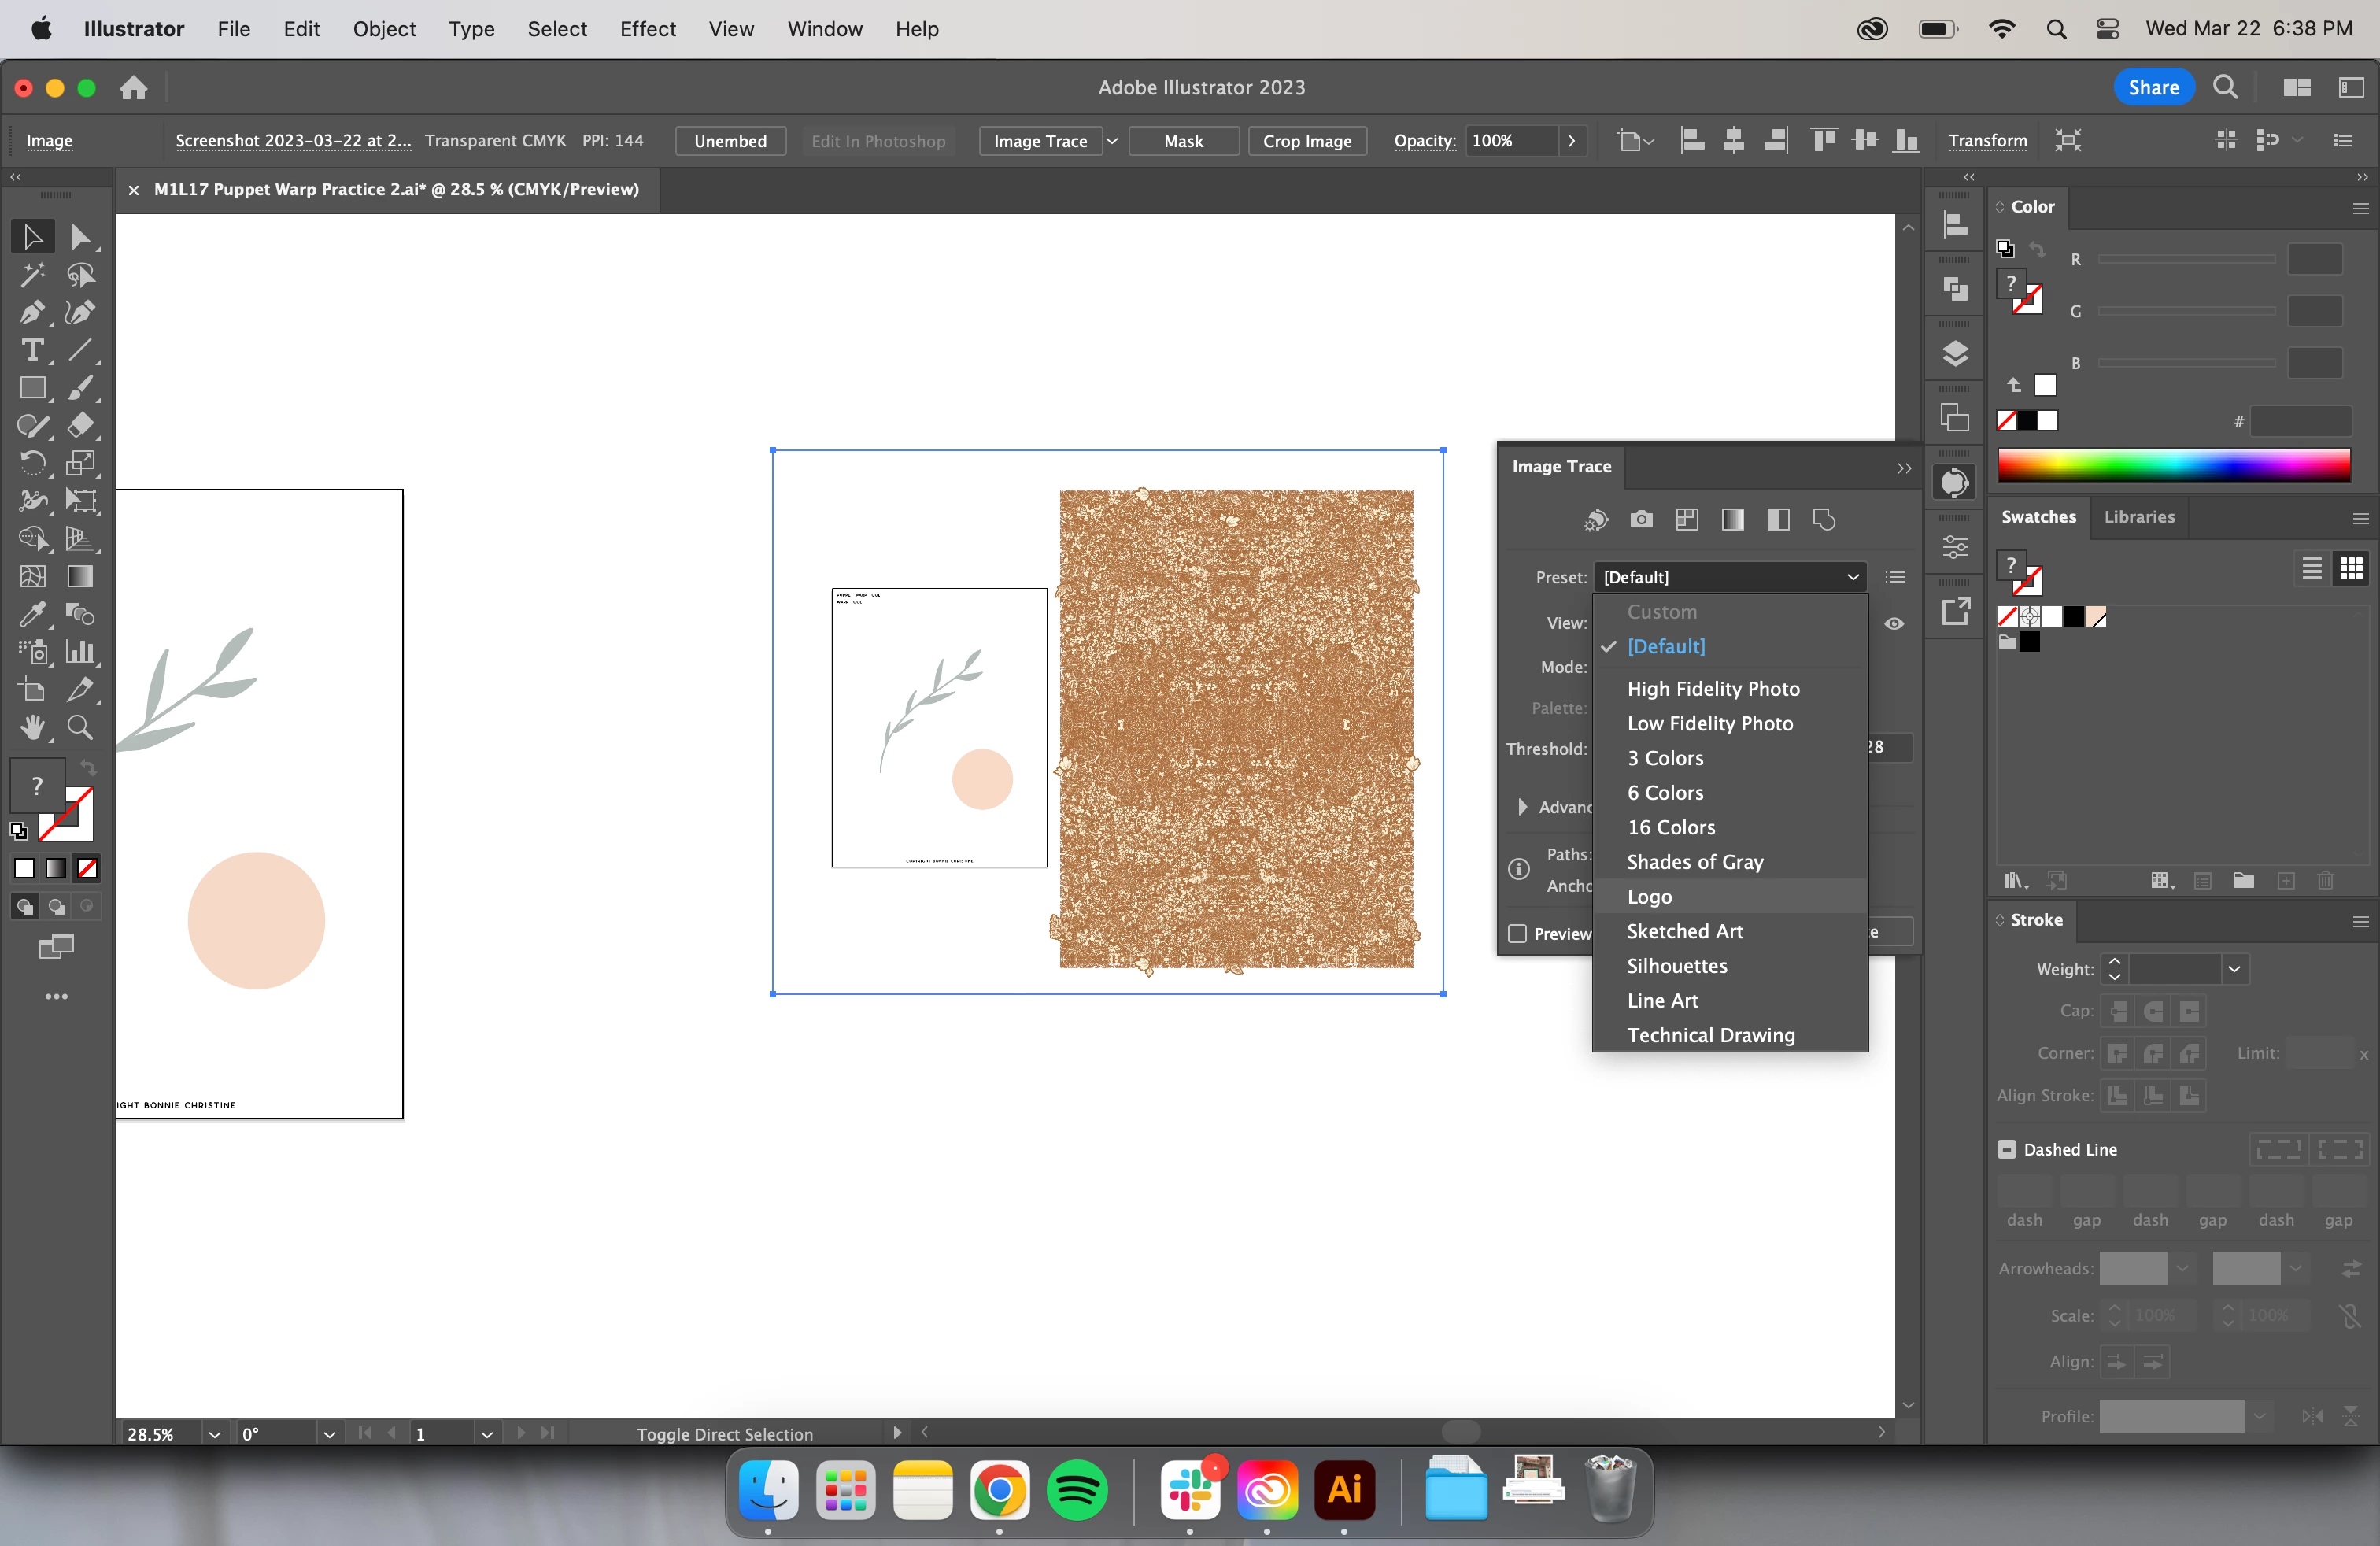Click the Auto-Color camera icon in Image Trace
The image size is (2380, 1546).
[x=1641, y=520]
